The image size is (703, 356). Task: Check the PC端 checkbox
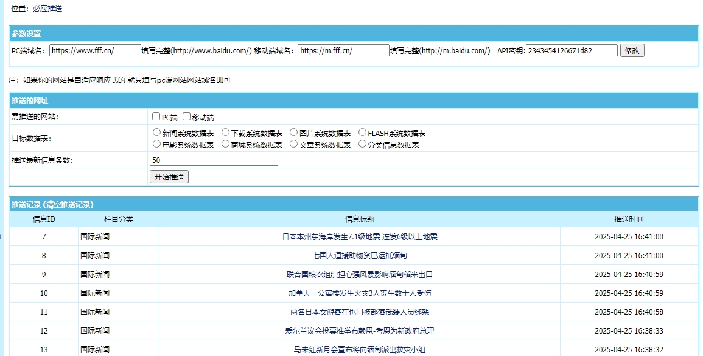coord(156,117)
